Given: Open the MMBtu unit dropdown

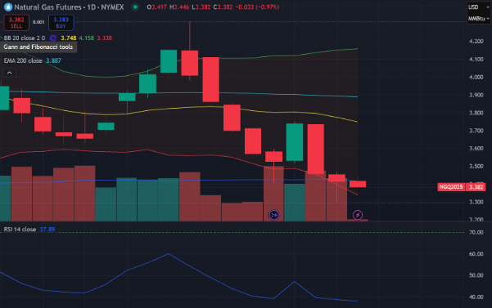Looking at the screenshot, I should [479, 19].
